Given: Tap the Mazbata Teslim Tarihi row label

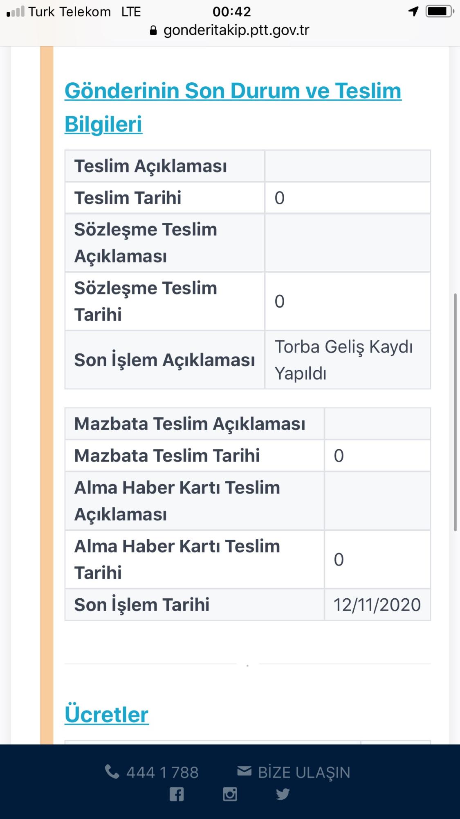Looking at the screenshot, I should pyautogui.click(x=167, y=456).
